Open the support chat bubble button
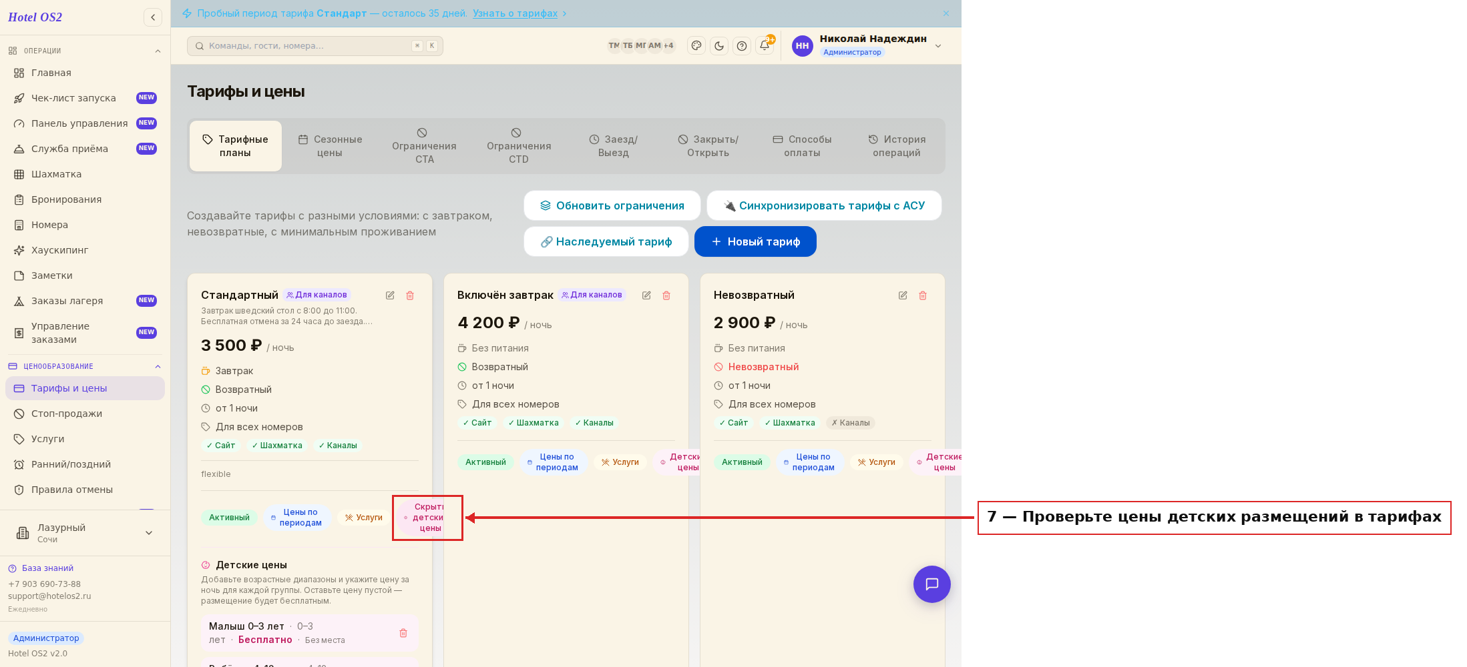1467x667 pixels. click(932, 584)
